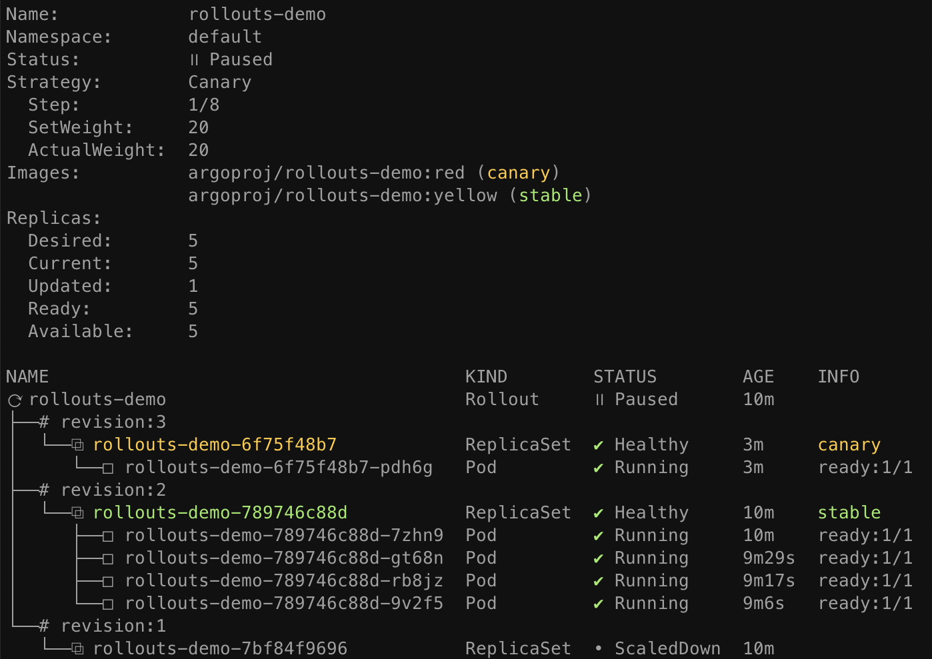Image resolution: width=932 pixels, height=659 pixels.
Task: Select the rollouts-demo-6f75f48b7 ReplicaSet name
Action: click(215, 444)
